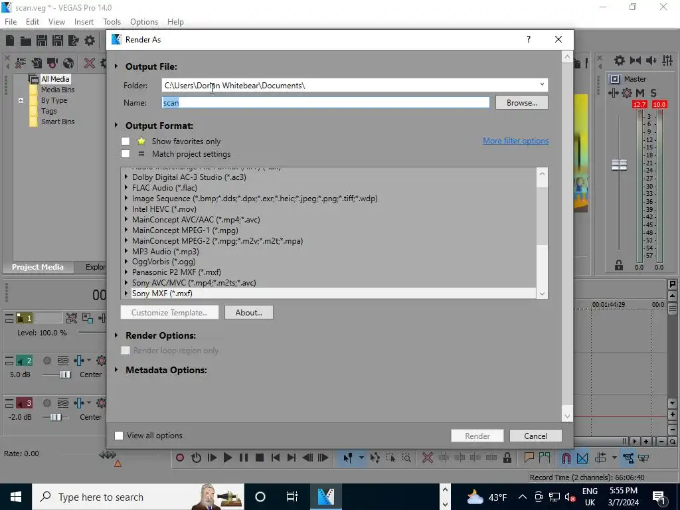This screenshot has width=680, height=510.
Task: Click More filter options link
Action: [515, 141]
